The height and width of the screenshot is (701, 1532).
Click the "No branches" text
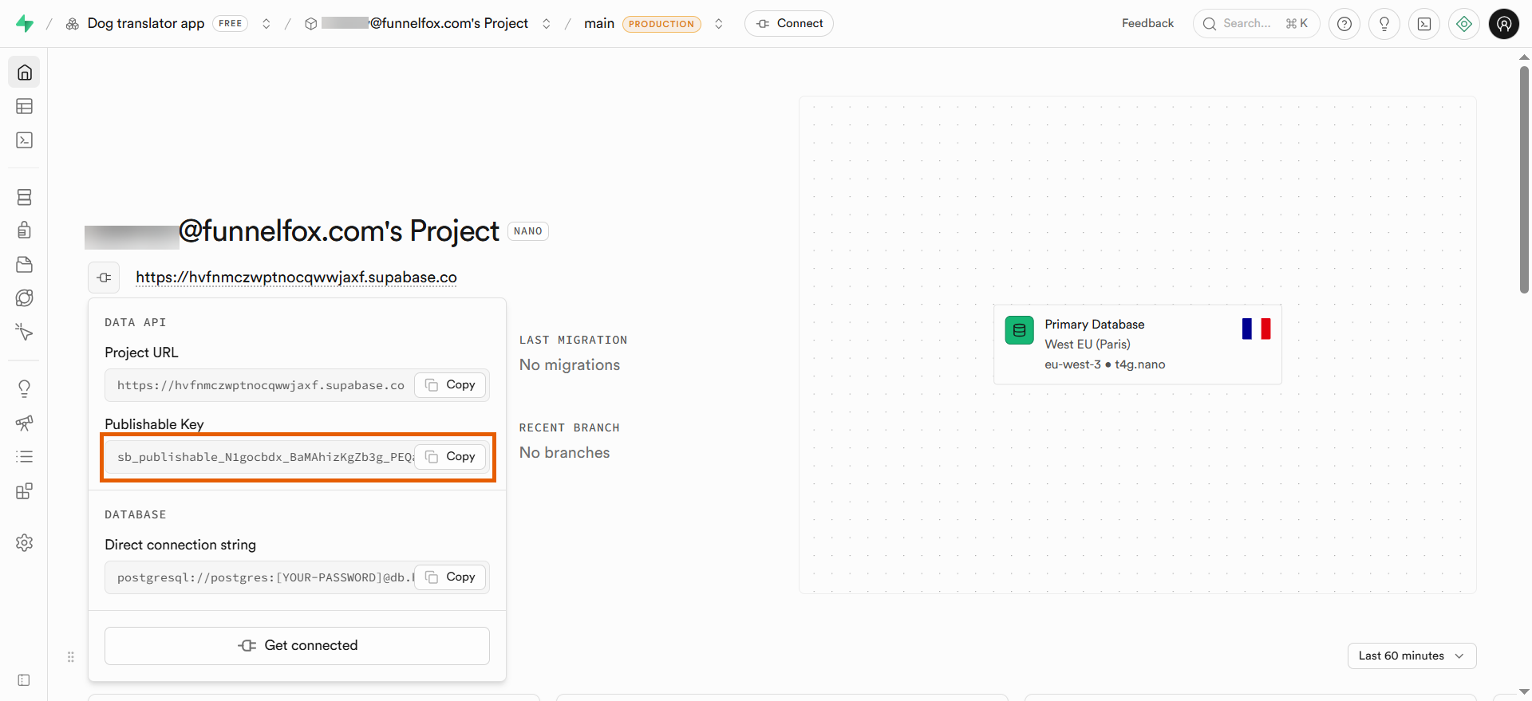[x=565, y=453]
